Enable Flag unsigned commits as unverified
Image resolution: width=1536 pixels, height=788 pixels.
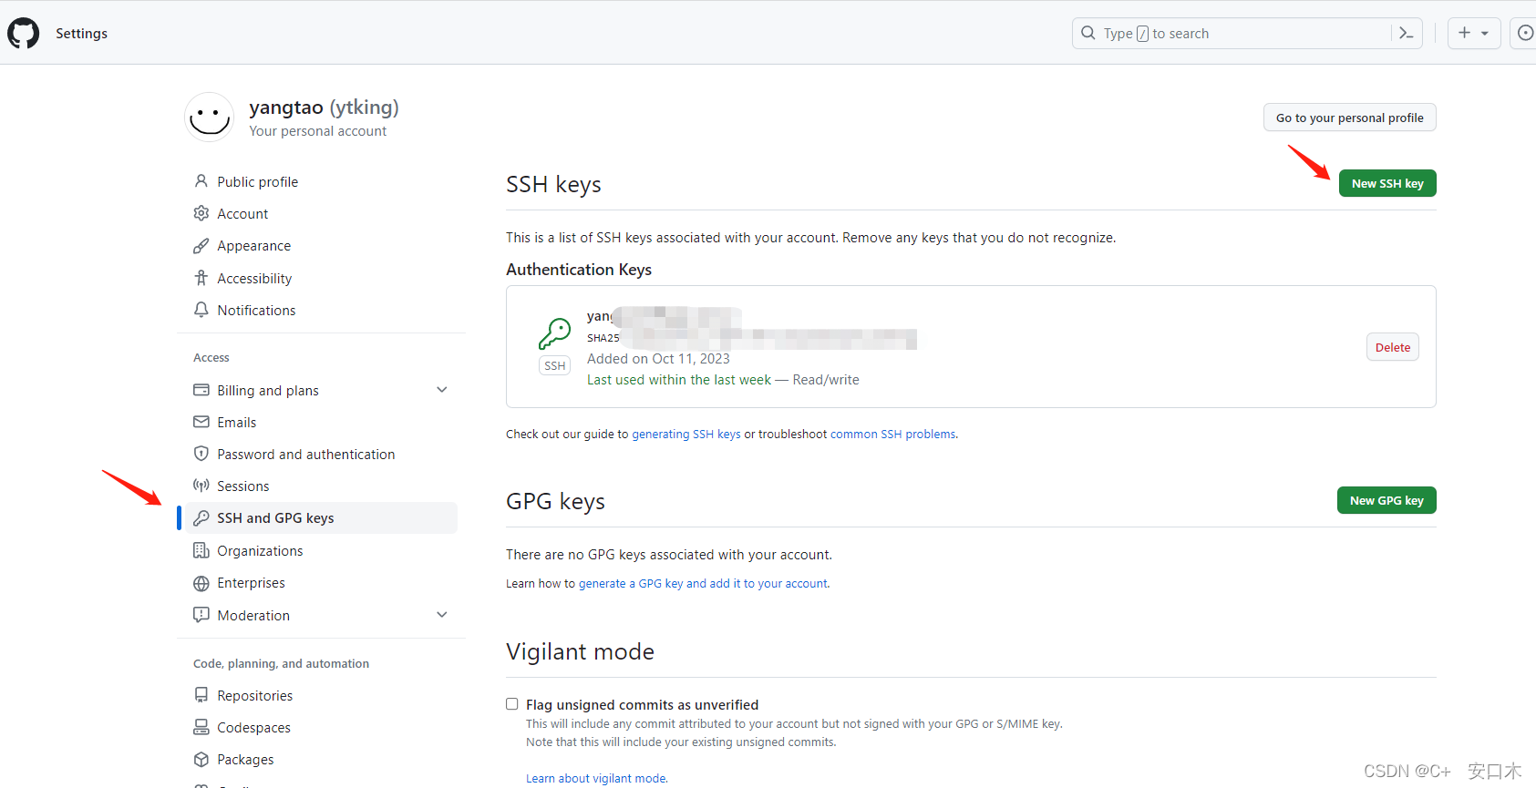coord(512,704)
